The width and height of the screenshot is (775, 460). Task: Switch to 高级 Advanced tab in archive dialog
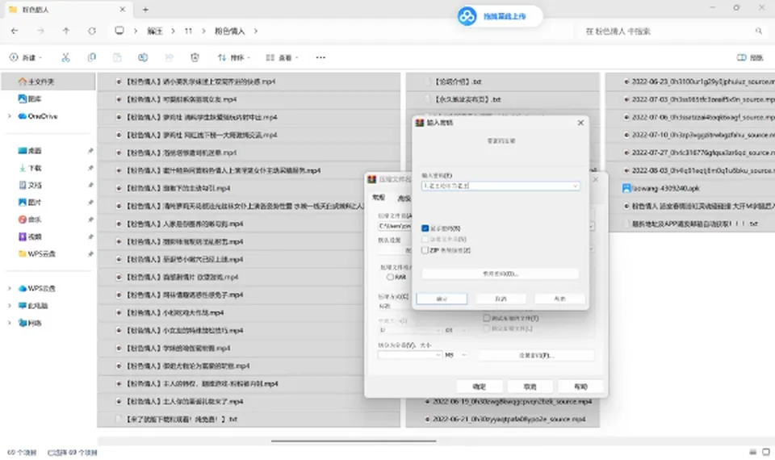404,199
